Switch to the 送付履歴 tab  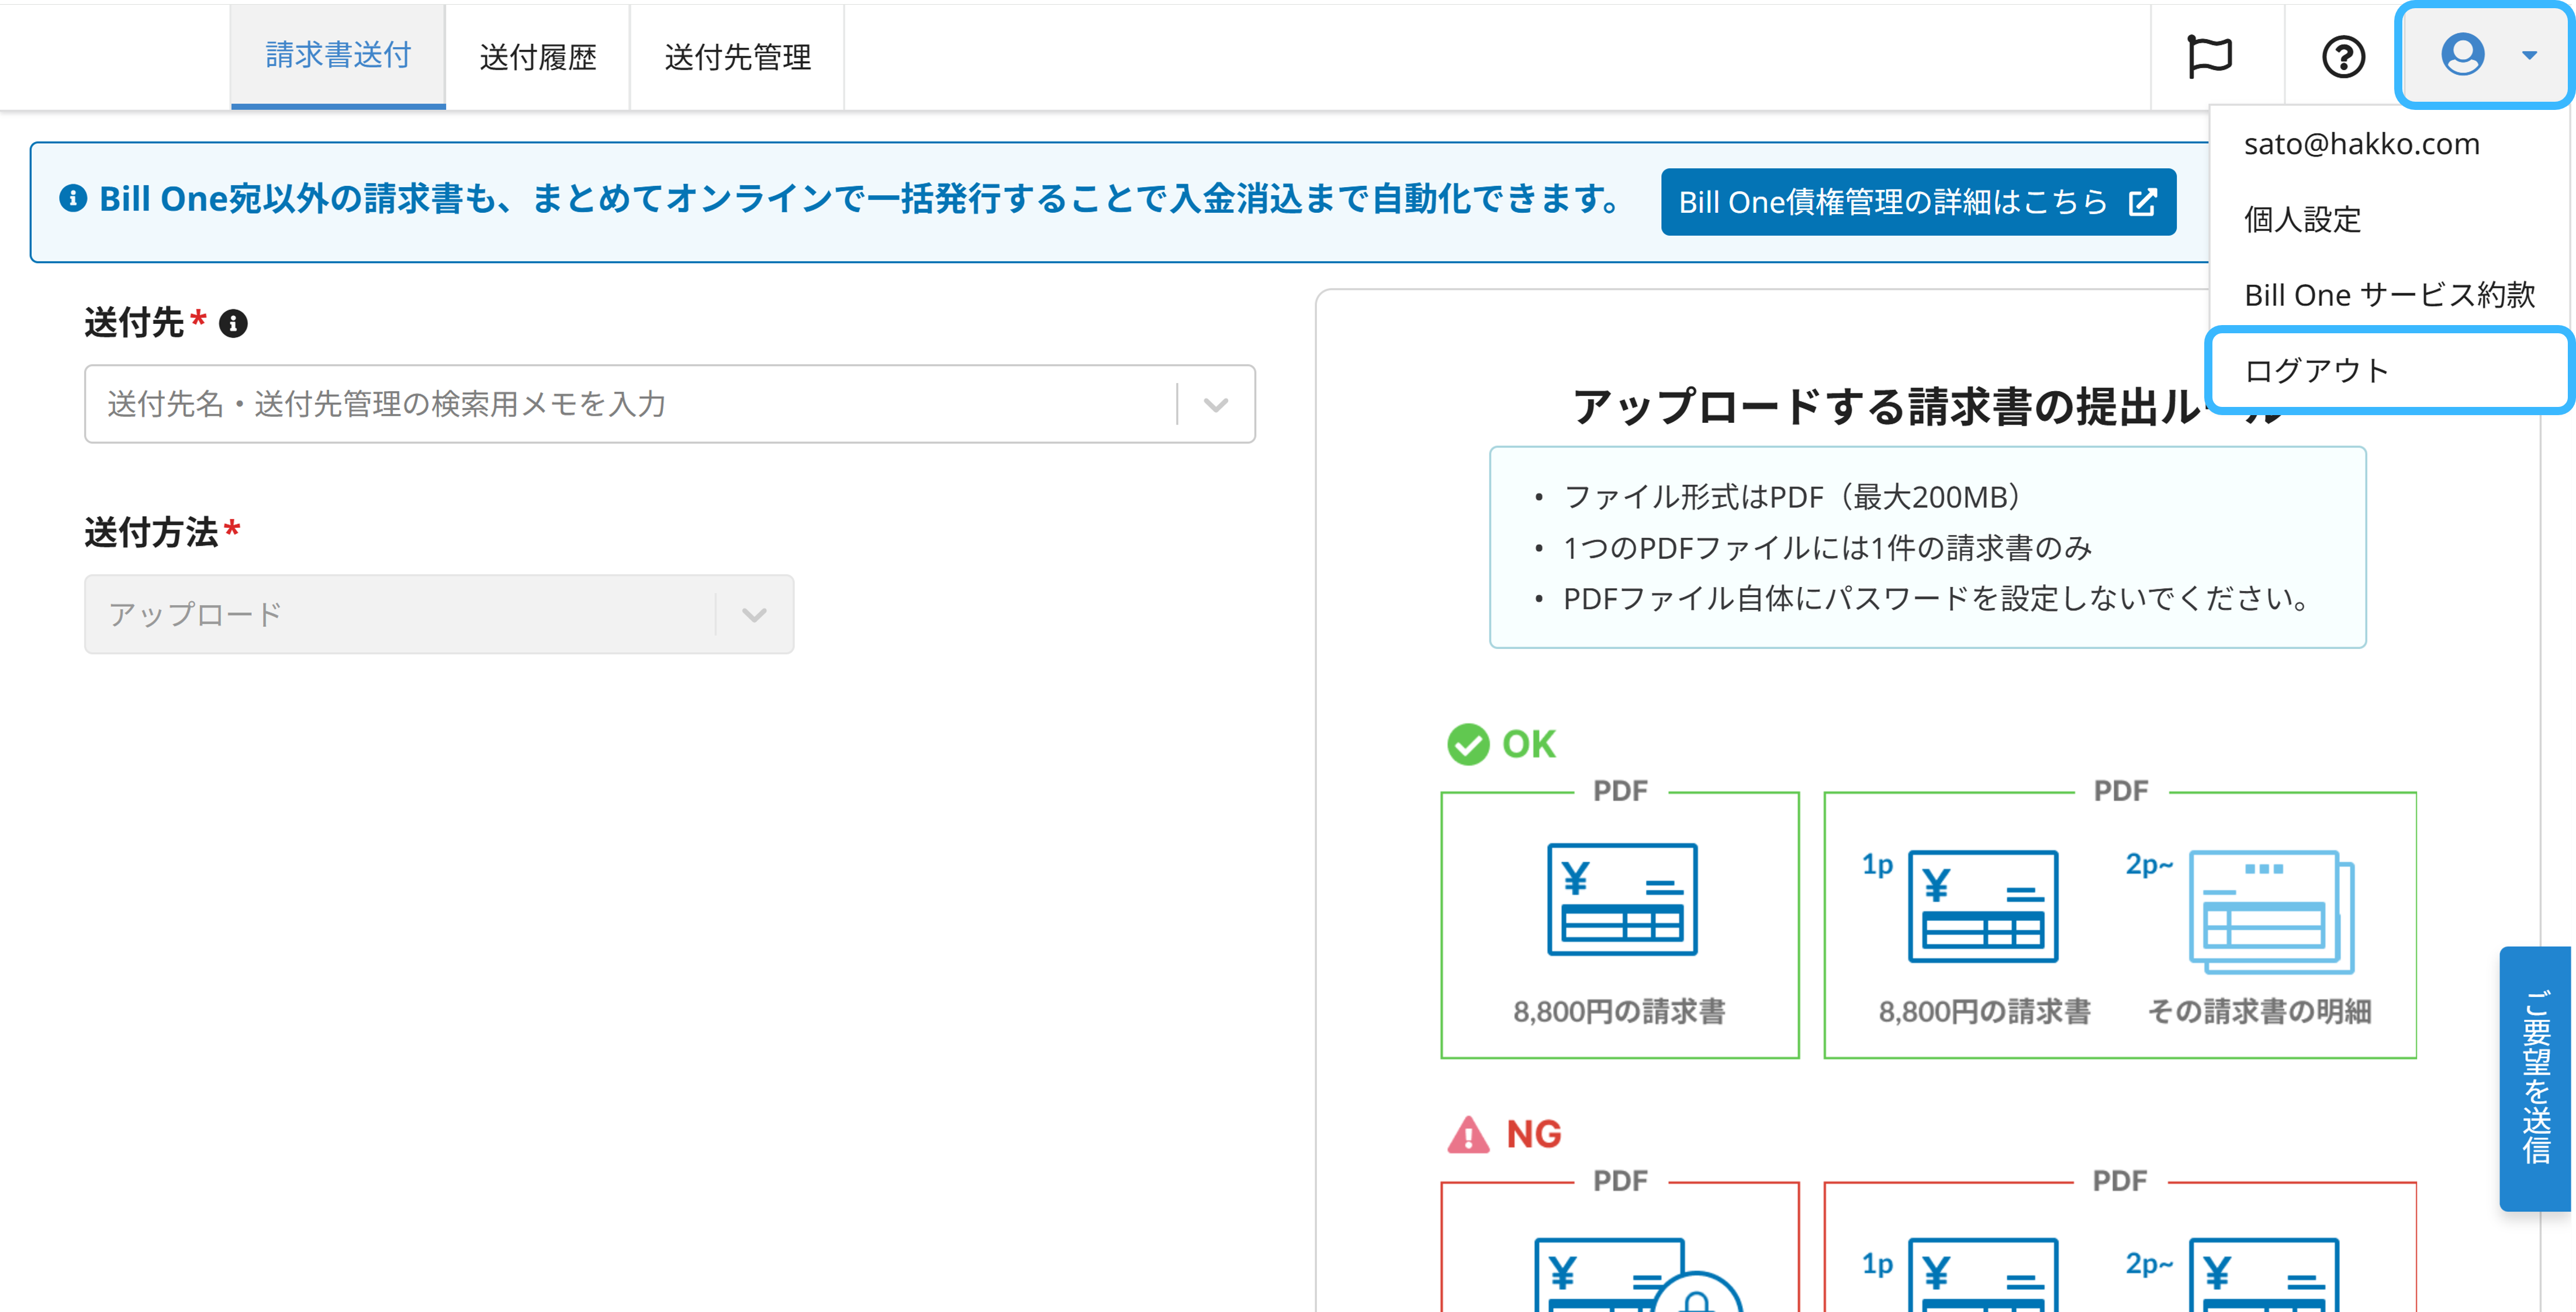[538, 57]
